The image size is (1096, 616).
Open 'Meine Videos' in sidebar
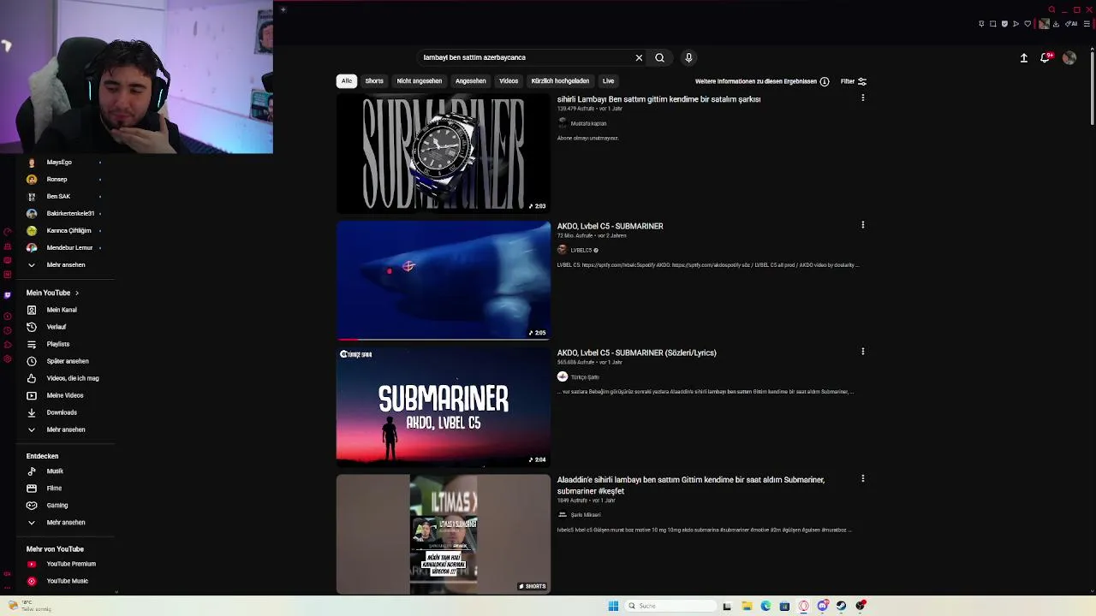click(64, 395)
